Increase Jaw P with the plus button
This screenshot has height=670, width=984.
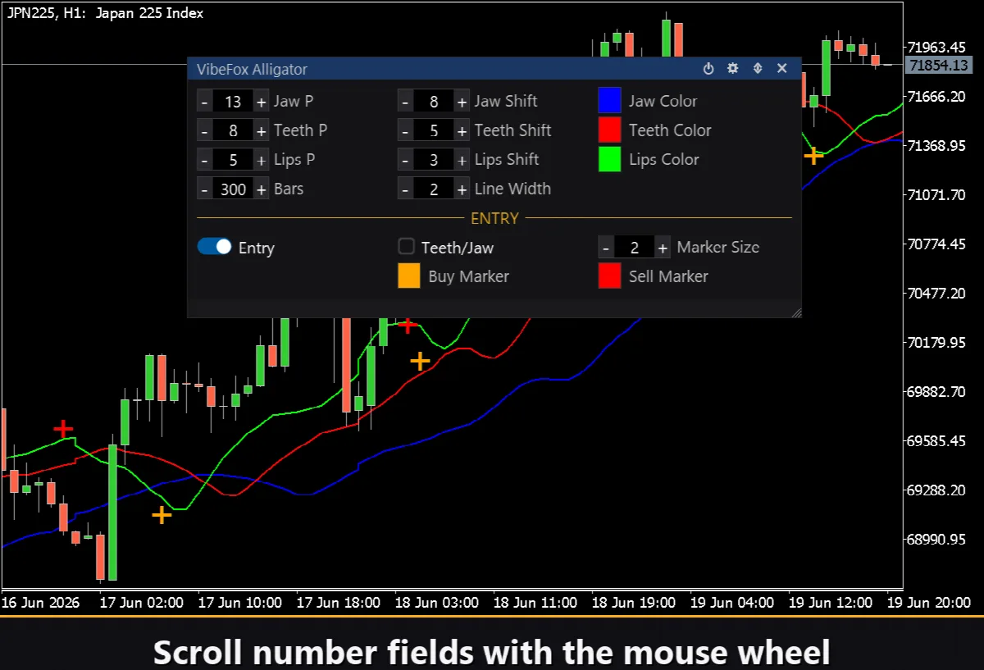[261, 102]
